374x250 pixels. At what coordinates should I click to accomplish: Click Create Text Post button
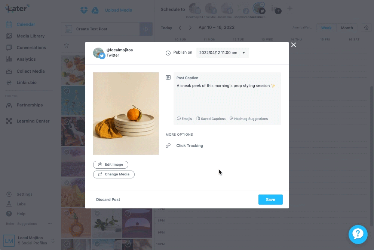click(100, 29)
